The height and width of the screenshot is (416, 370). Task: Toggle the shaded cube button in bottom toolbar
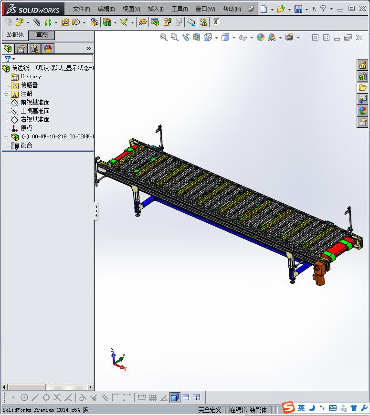click(175, 397)
